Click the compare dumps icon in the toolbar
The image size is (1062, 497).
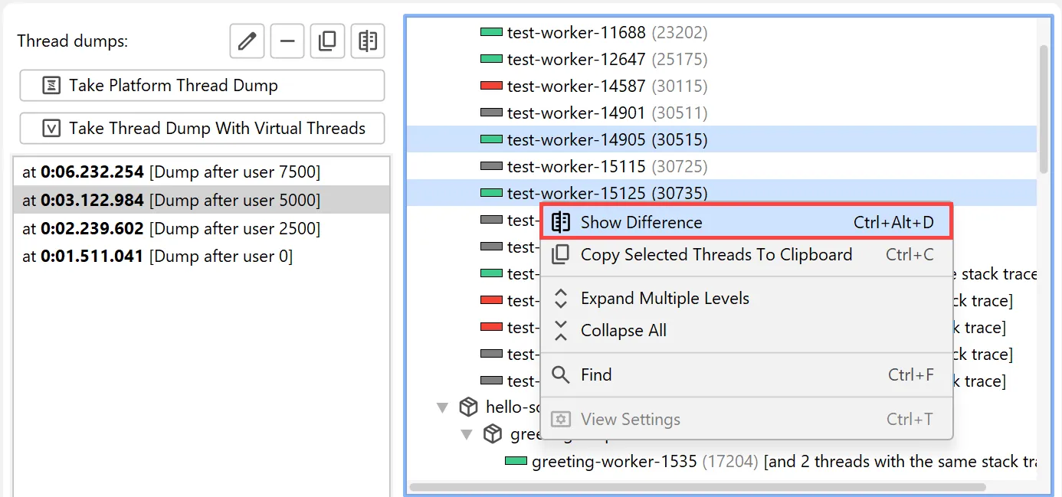point(368,41)
